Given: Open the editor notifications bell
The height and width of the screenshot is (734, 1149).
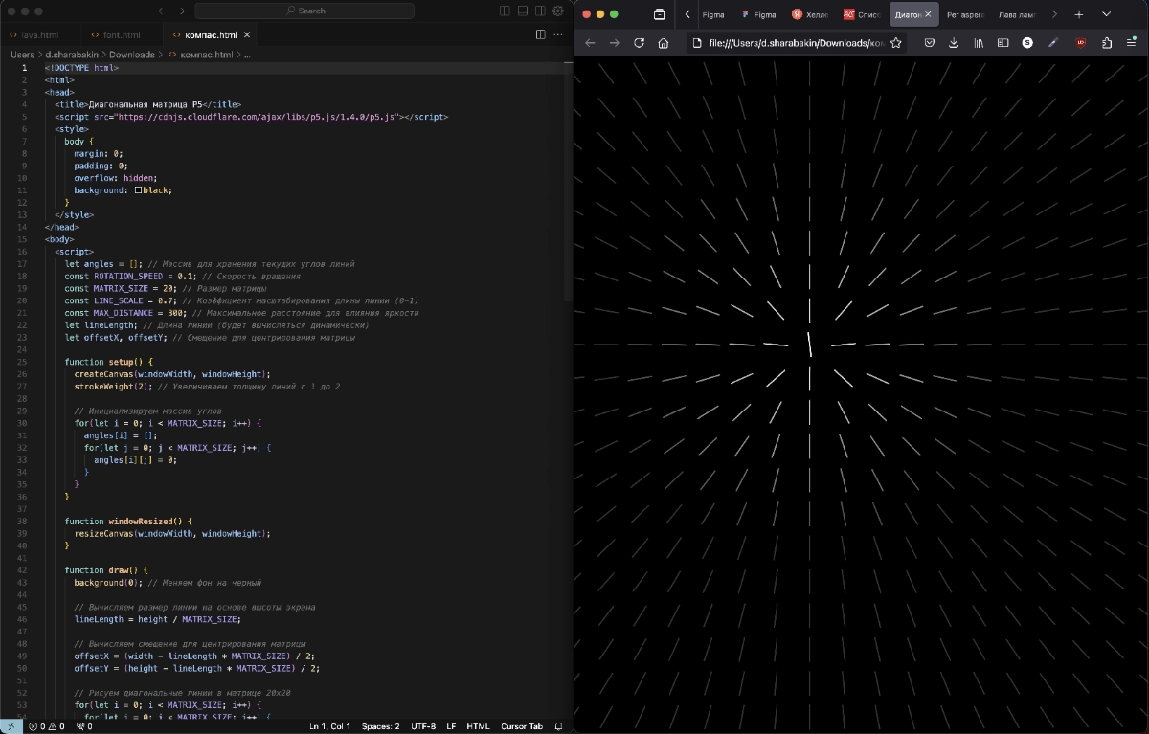Looking at the screenshot, I should [x=559, y=726].
